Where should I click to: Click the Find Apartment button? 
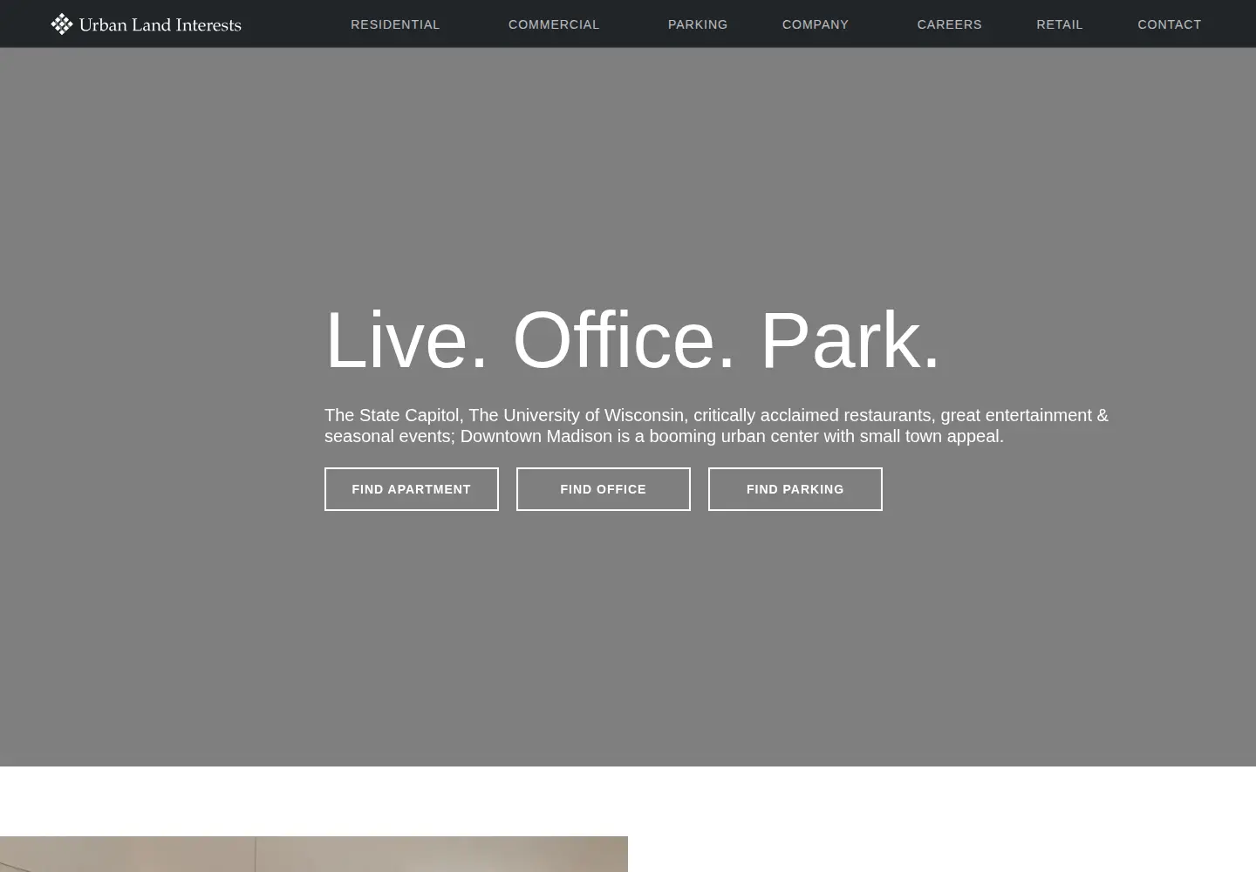click(x=412, y=489)
